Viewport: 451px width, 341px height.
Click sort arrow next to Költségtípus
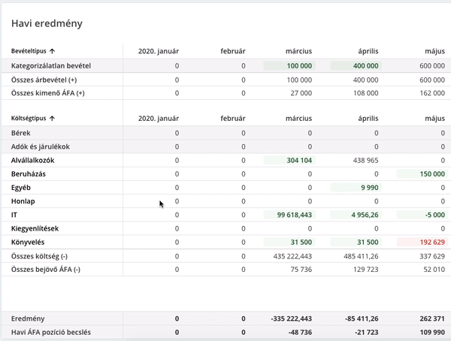pyautogui.click(x=52, y=118)
